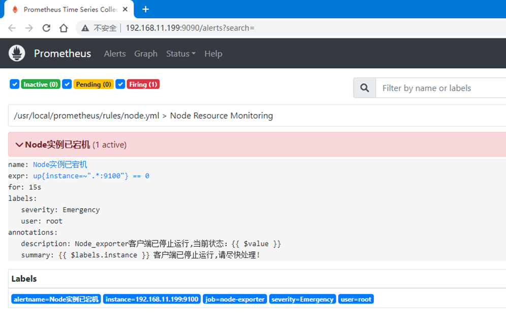This screenshot has height=329, width=506.
Task: Open a new browser tab with plus
Action: [x=145, y=9]
